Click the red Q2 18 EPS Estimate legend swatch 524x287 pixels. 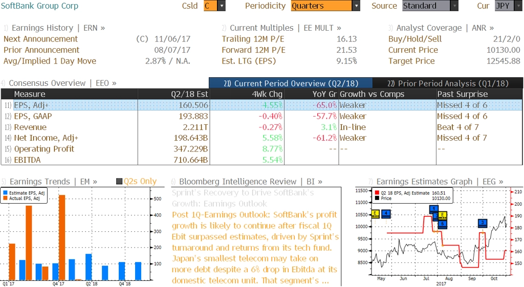point(377,193)
